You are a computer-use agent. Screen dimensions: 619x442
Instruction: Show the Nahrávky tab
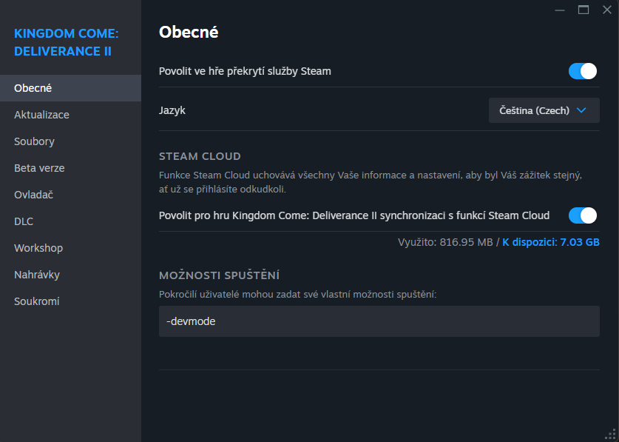click(37, 275)
